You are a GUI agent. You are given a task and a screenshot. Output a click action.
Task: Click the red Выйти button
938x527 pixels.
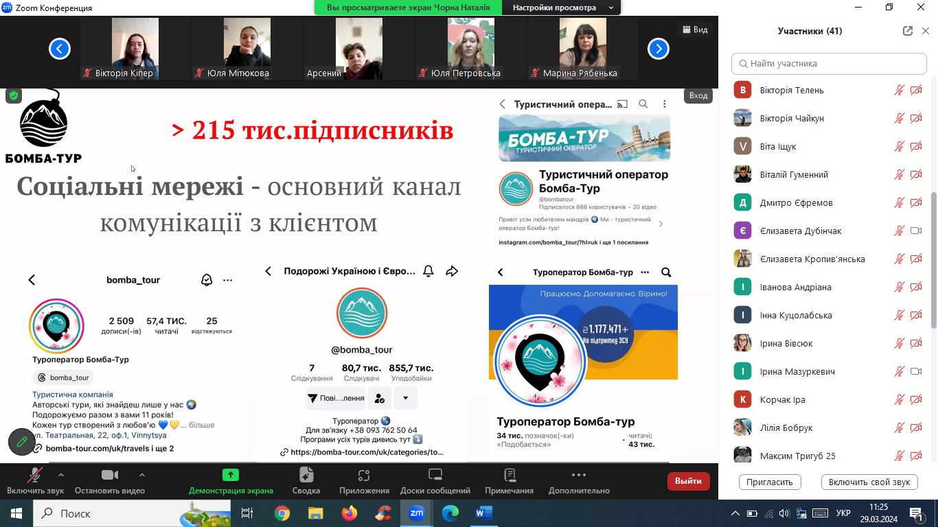tap(688, 481)
